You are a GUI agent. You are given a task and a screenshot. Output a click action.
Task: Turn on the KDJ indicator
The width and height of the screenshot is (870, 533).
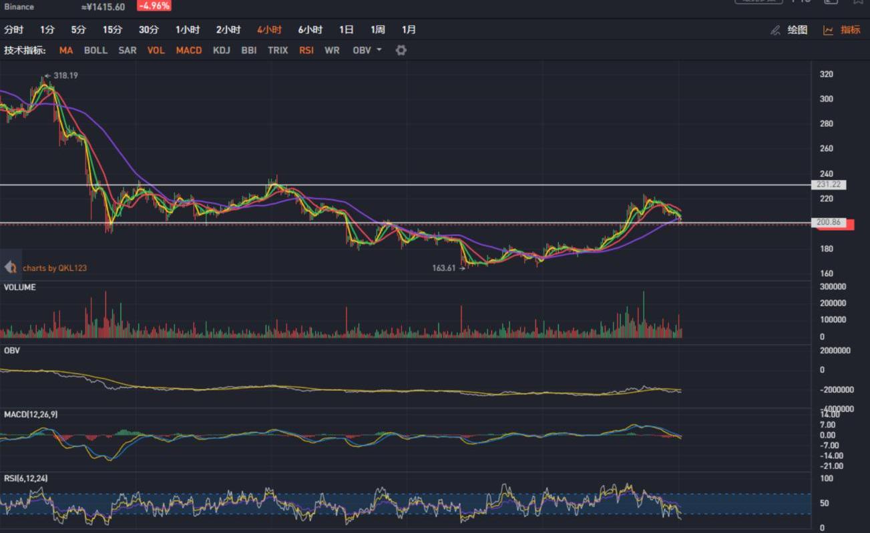click(222, 50)
